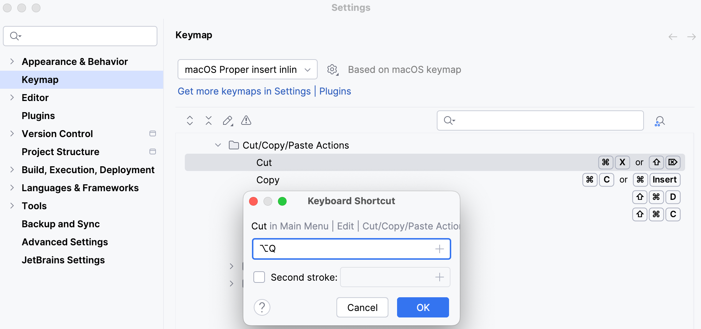Image resolution: width=701 pixels, height=329 pixels.
Task: Collapse the Cut/Copy/Paste Actions group
Action: point(218,145)
